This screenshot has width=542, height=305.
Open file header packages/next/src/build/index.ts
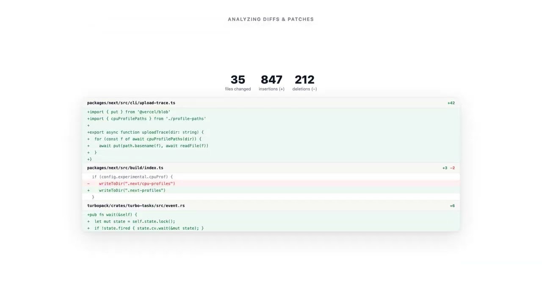click(x=271, y=168)
